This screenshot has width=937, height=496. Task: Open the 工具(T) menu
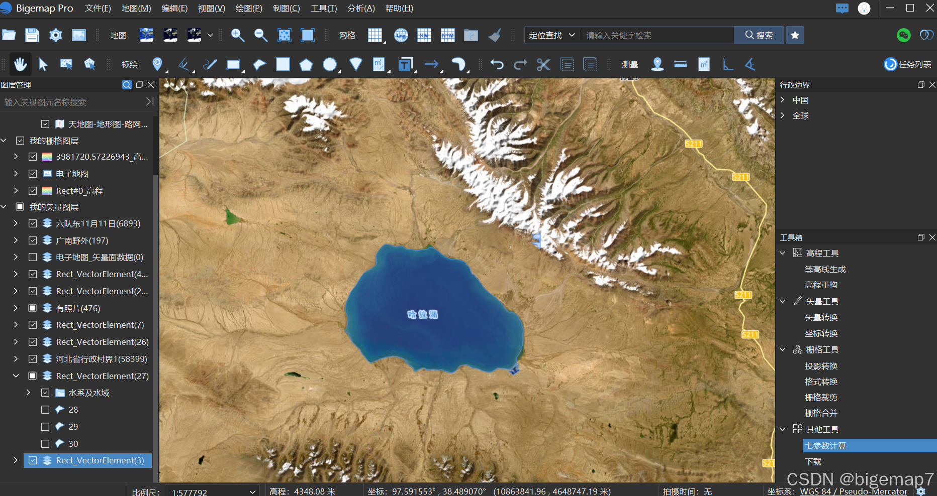coord(324,9)
